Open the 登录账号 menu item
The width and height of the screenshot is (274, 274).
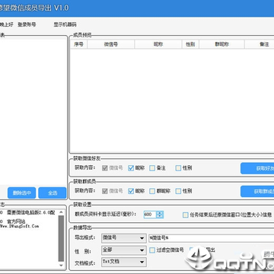27,24
